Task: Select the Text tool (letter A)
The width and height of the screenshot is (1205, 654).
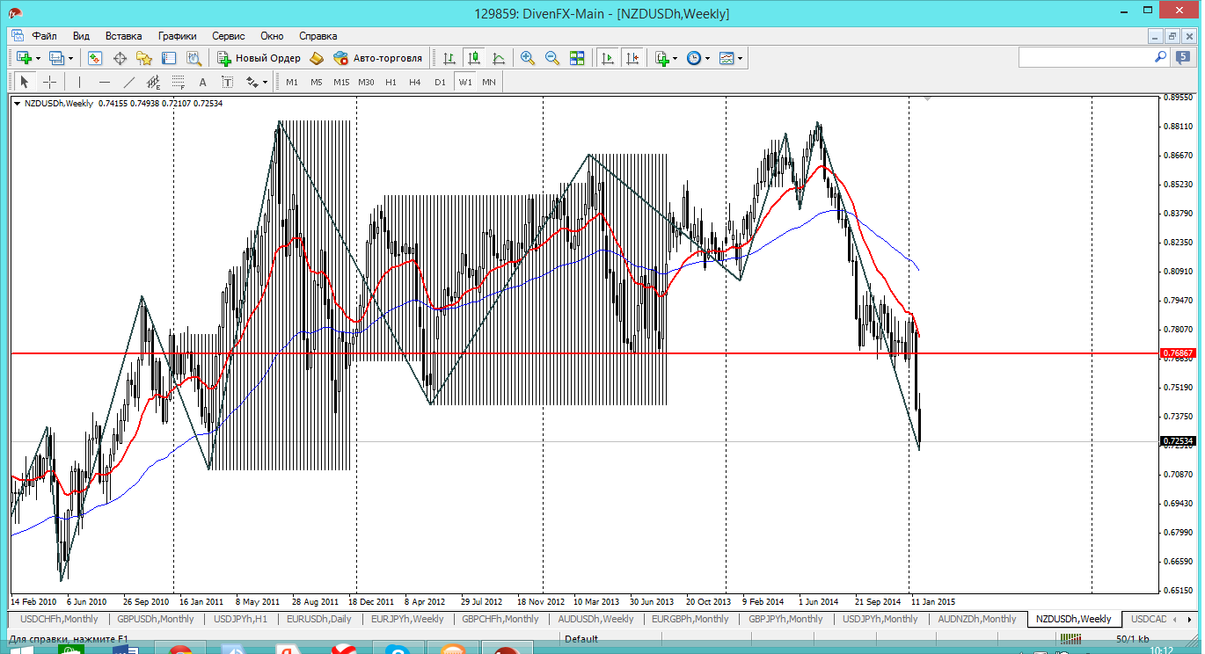Action: click(x=202, y=82)
